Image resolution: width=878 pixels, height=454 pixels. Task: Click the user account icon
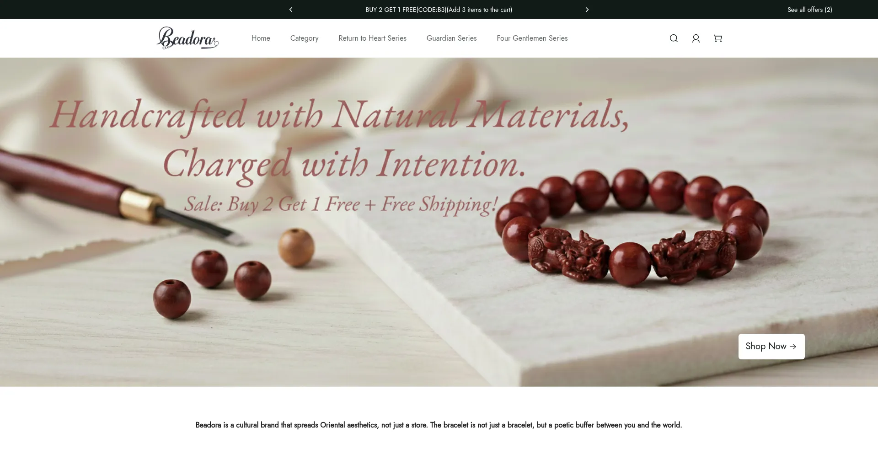coord(696,38)
